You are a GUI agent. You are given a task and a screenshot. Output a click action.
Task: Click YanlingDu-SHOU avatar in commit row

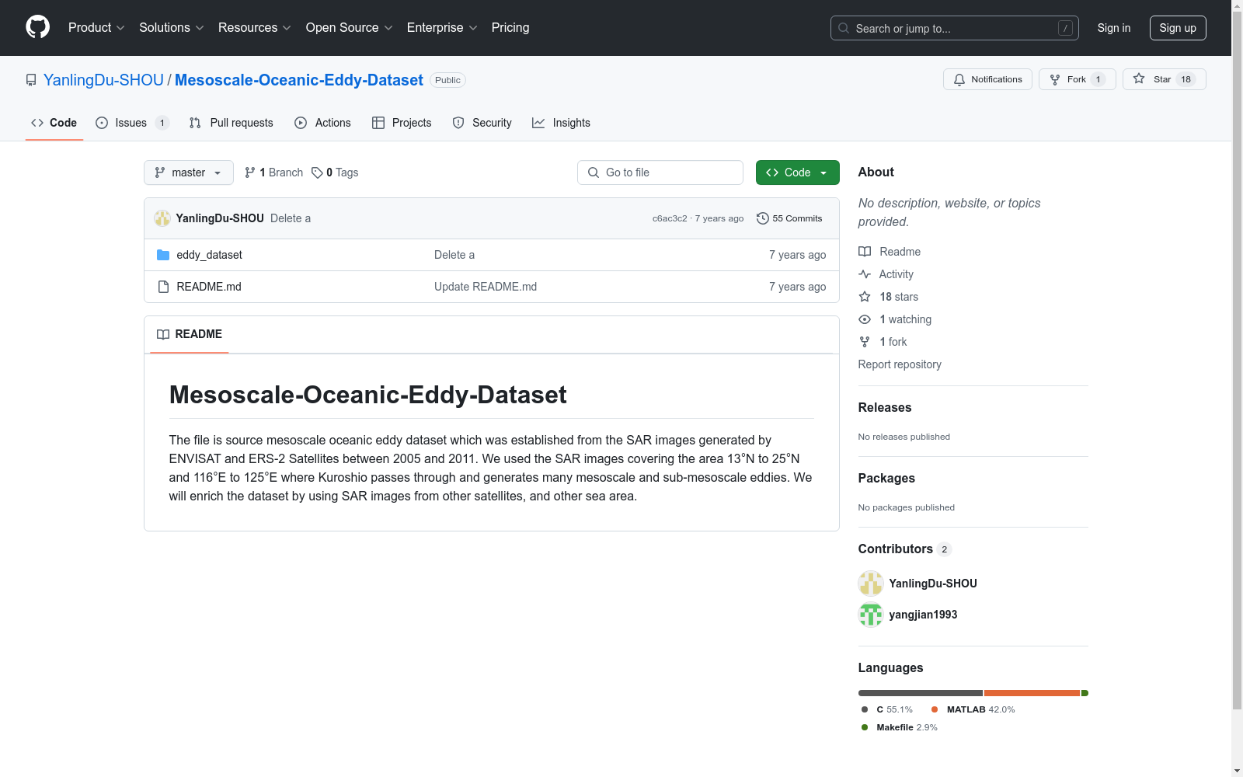click(162, 218)
